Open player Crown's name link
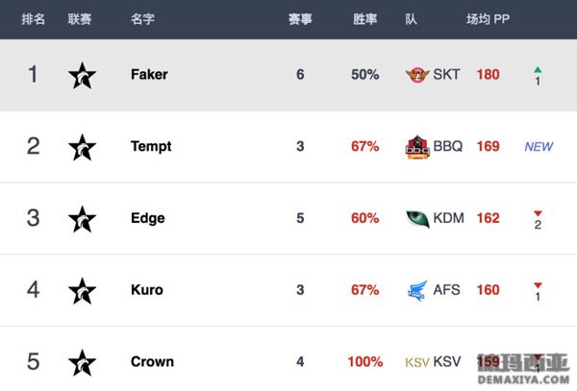Image resolution: width=577 pixels, height=391 pixels. click(x=152, y=362)
